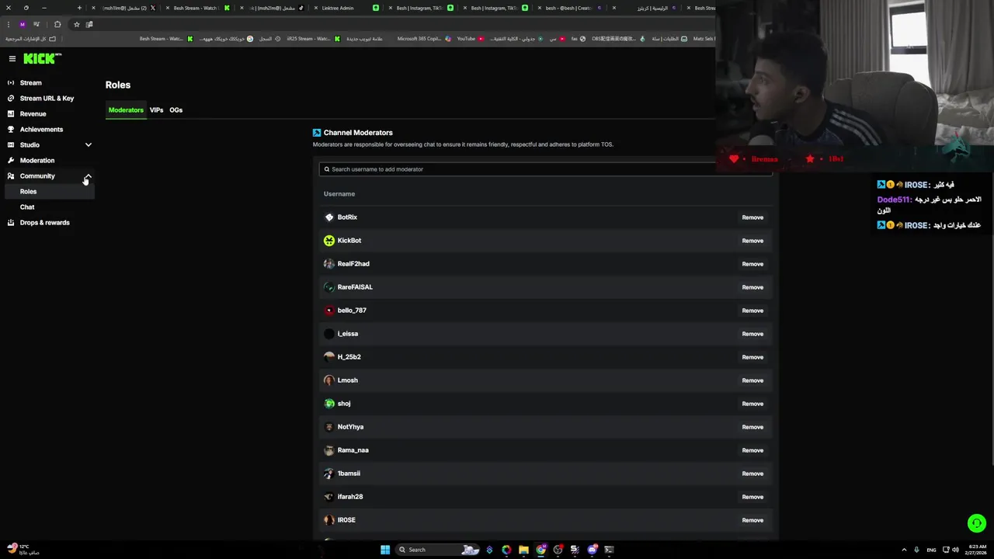Image resolution: width=994 pixels, height=559 pixels.
Task: Remove i_eissa from moderators
Action: (x=752, y=334)
